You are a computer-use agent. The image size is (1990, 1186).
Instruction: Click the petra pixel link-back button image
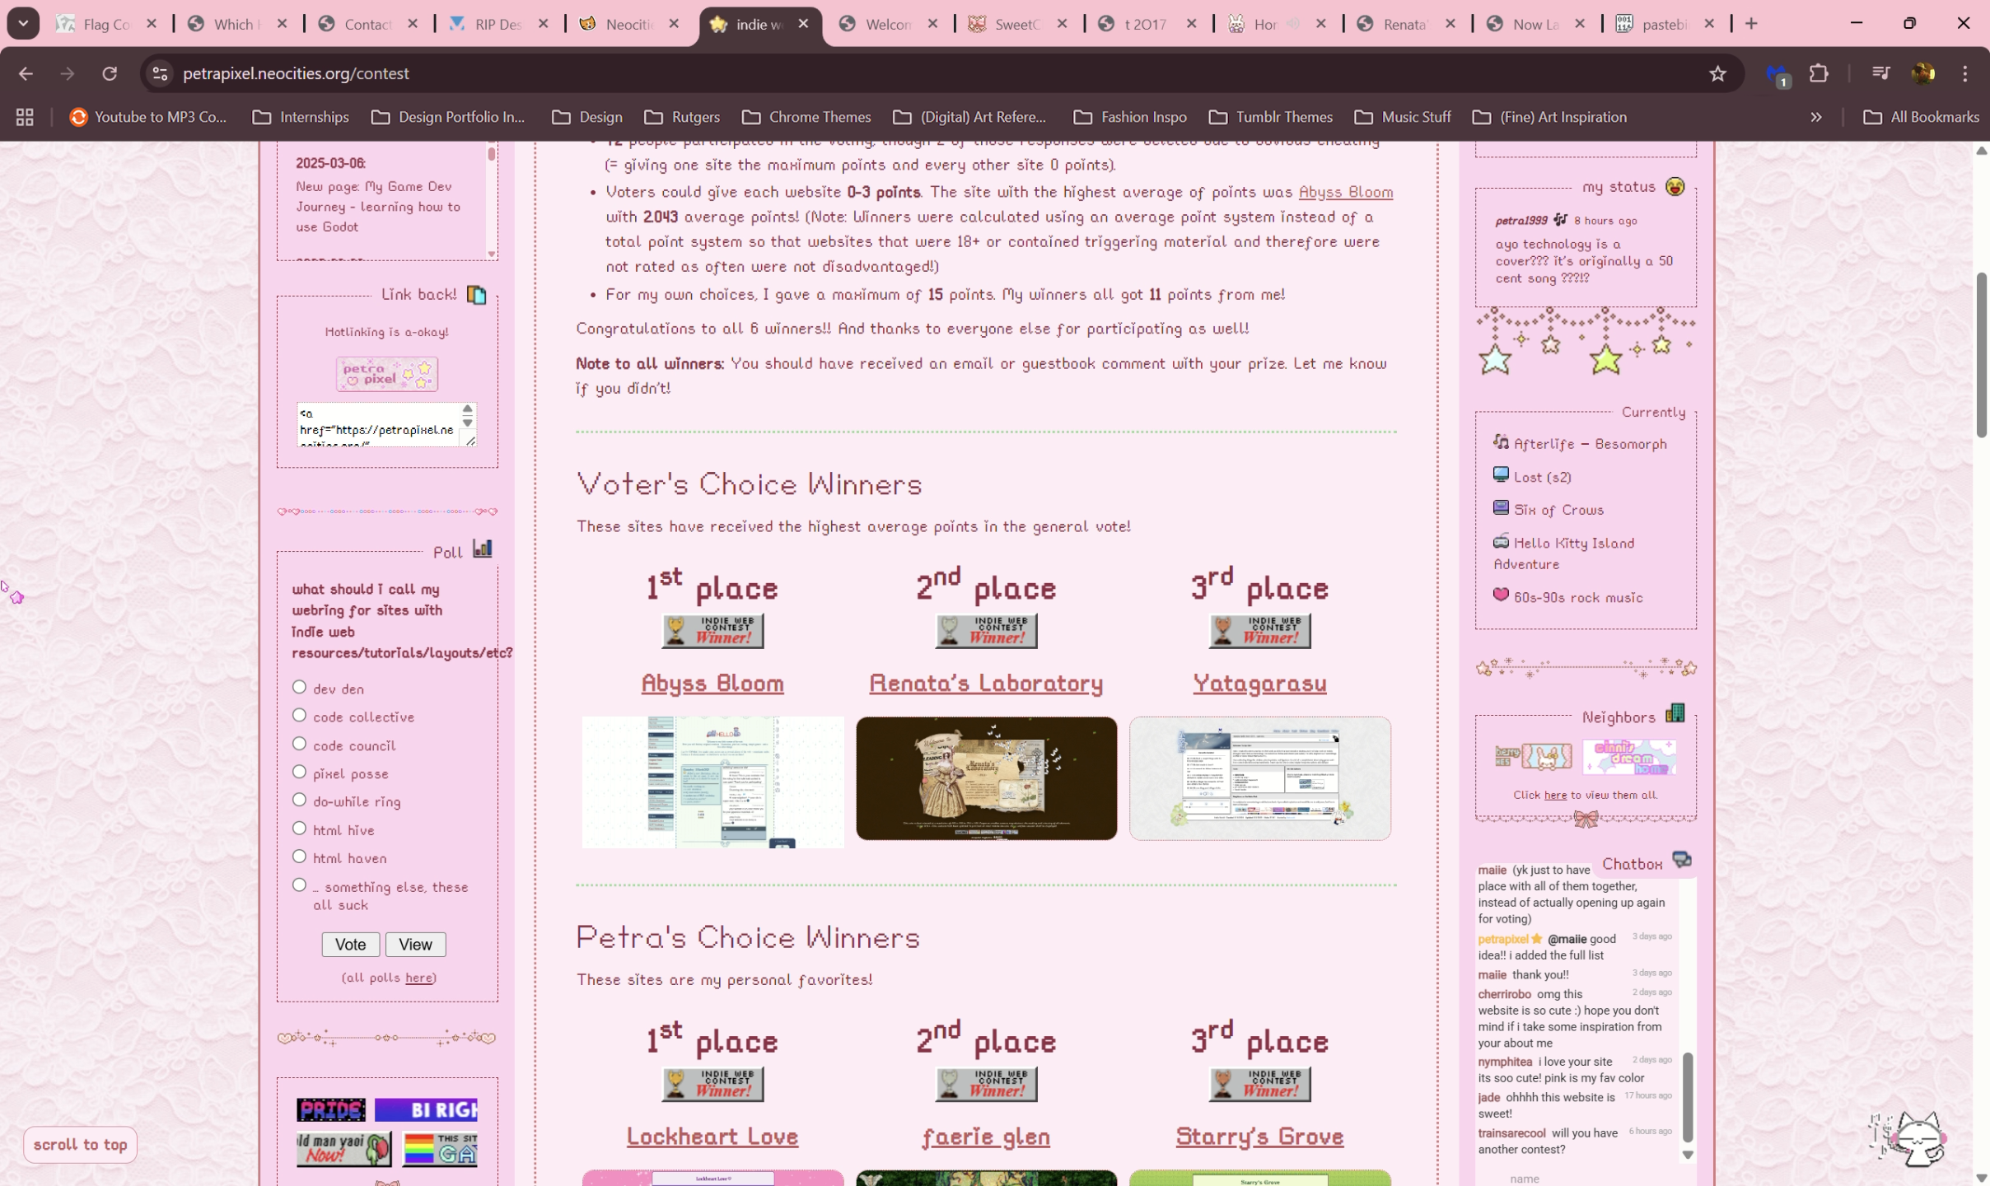tap(387, 374)
